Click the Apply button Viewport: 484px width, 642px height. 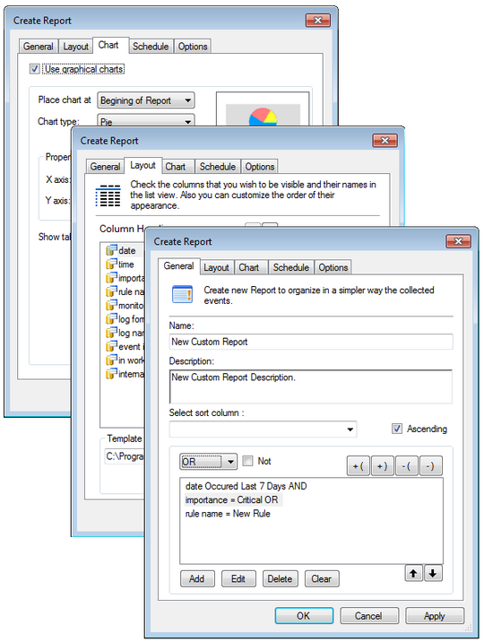tap(435, 616)
